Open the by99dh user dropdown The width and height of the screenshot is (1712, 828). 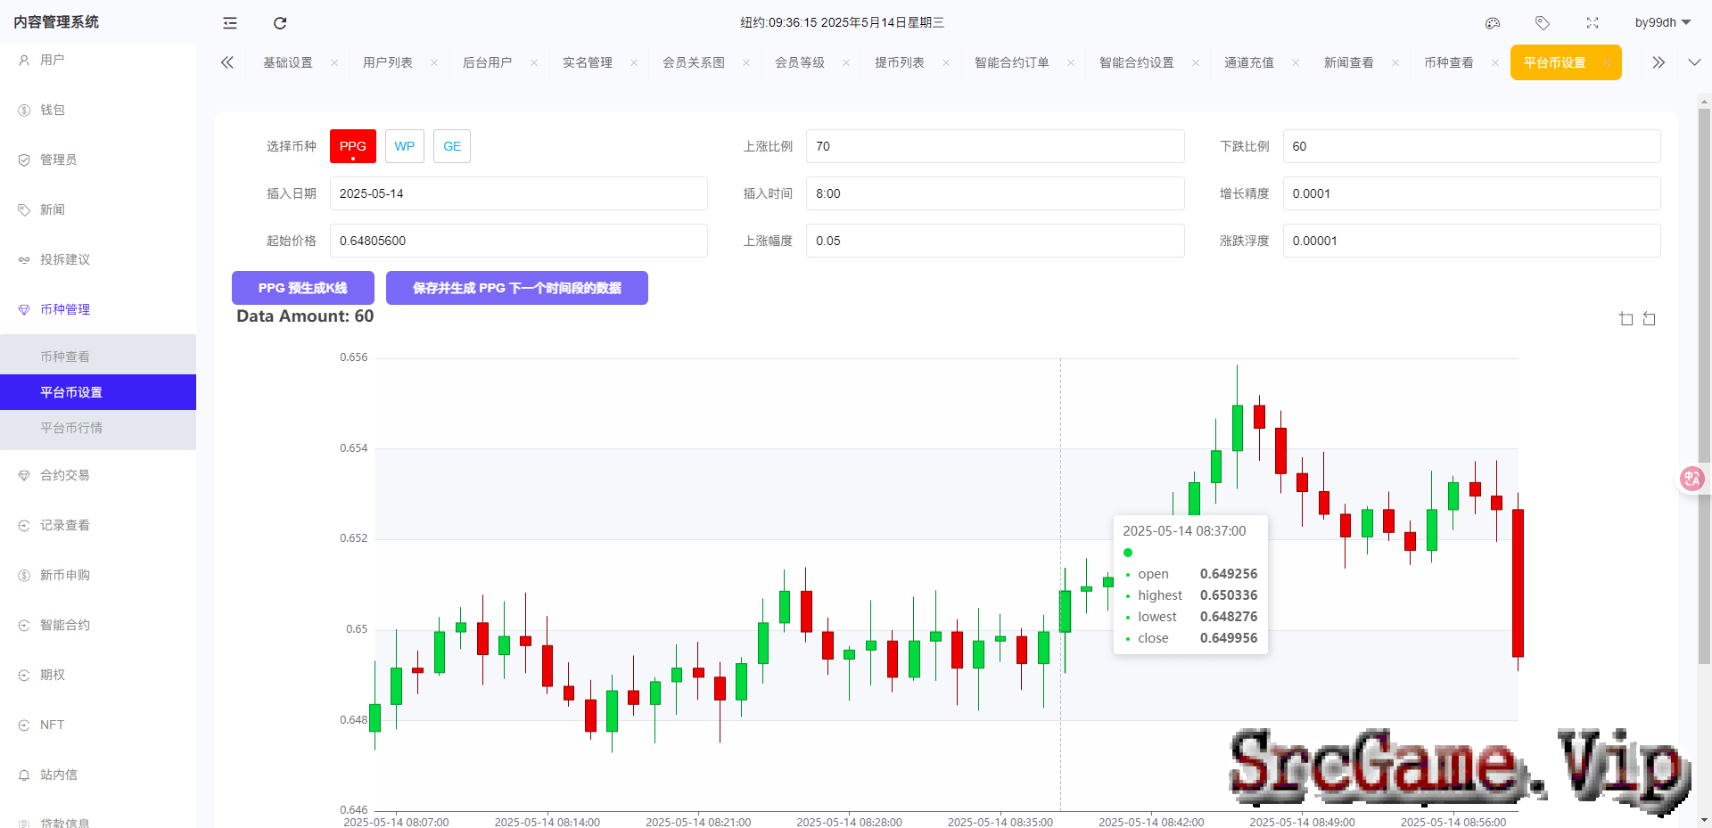tap(1662, 23)
